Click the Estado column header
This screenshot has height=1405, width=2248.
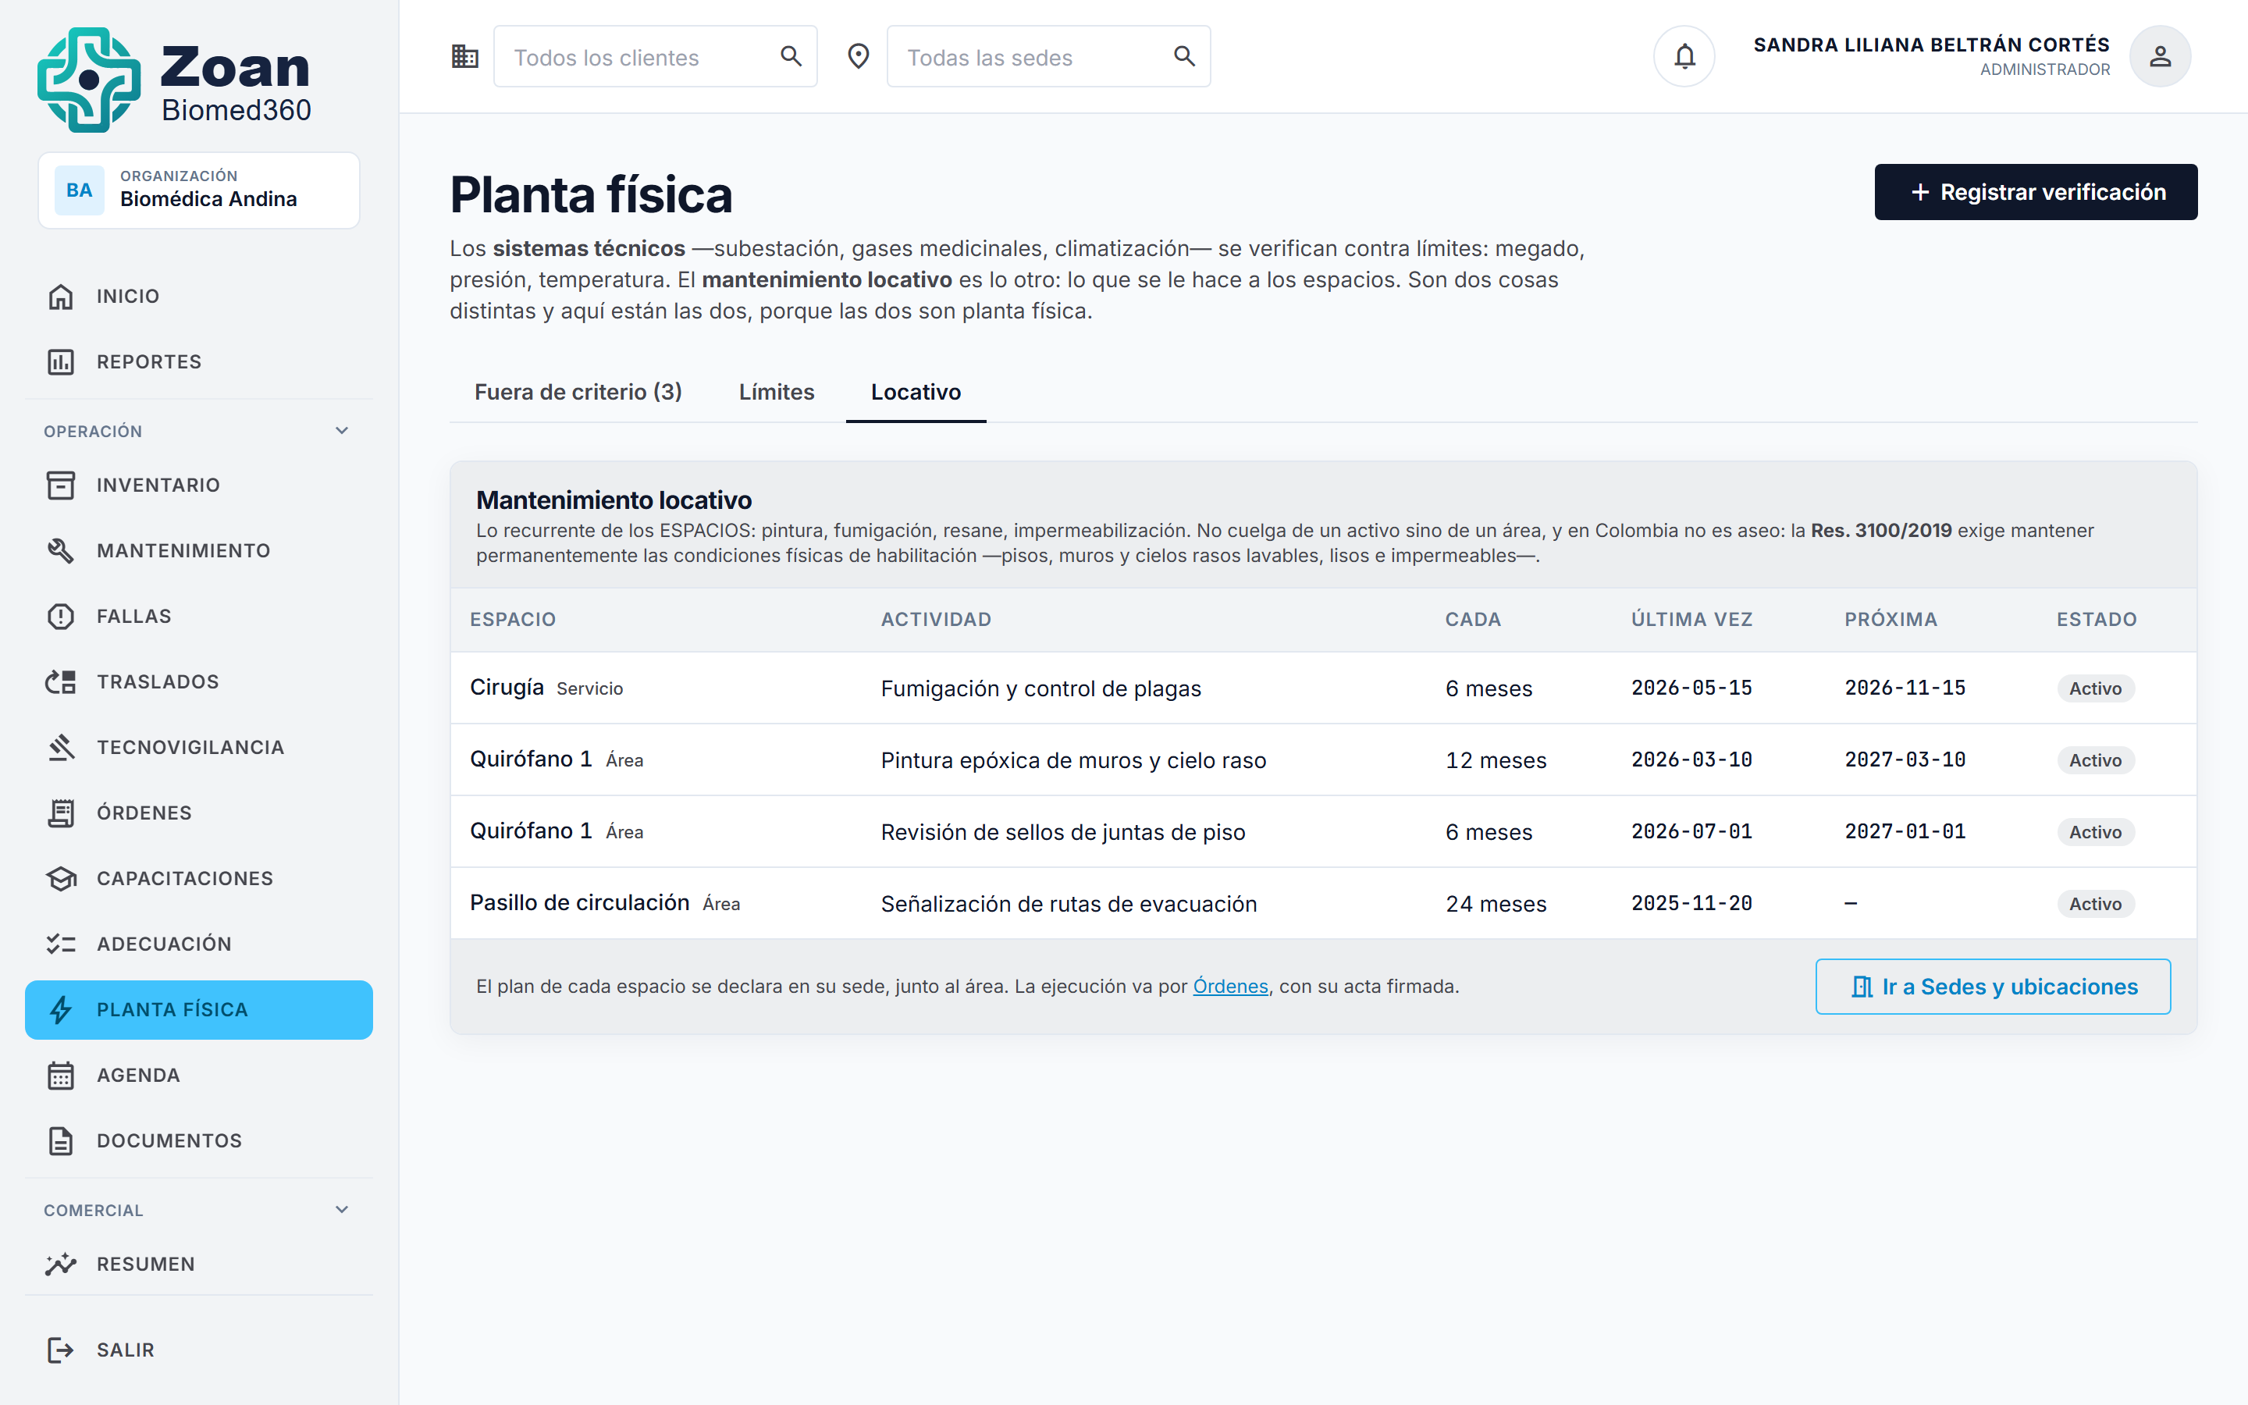tap(2097, 620)
